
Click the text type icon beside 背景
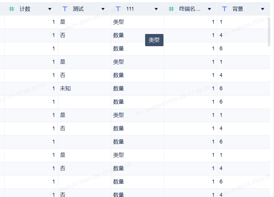(224, 9)
